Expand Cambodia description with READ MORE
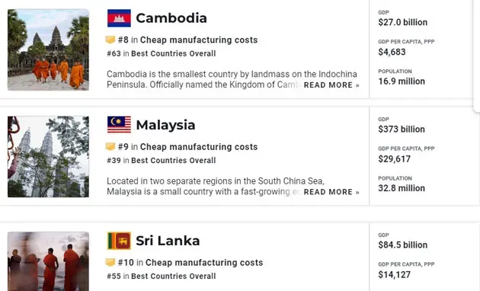 click(331, 85)
